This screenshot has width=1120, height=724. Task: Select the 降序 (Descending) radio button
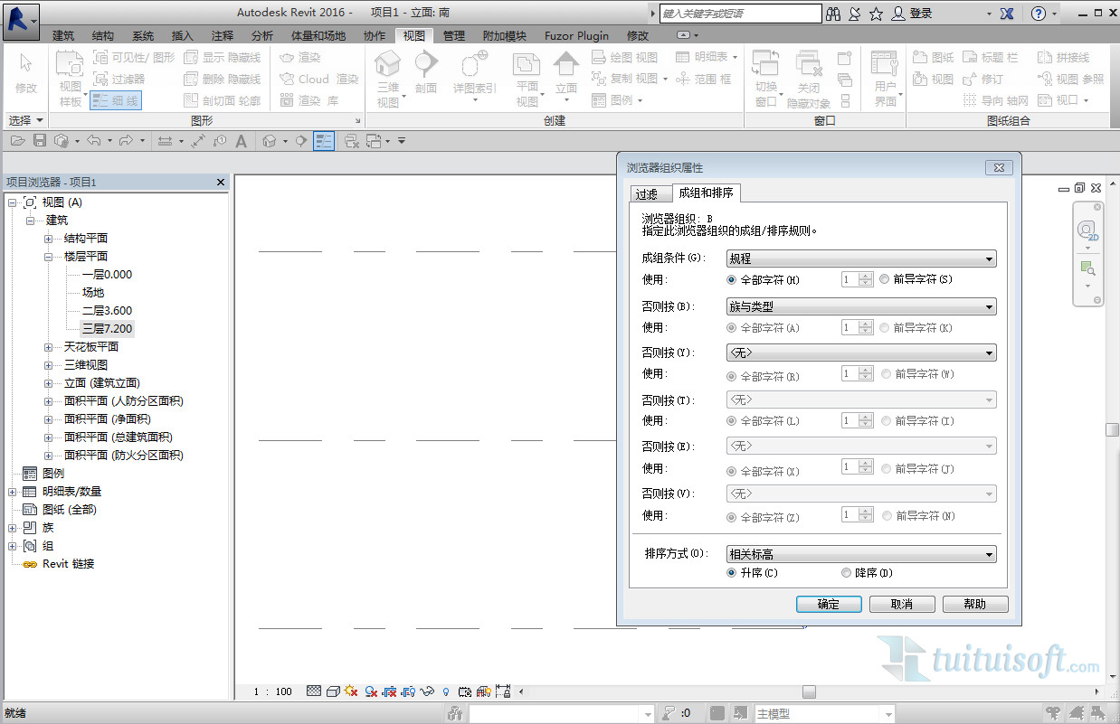846,573
